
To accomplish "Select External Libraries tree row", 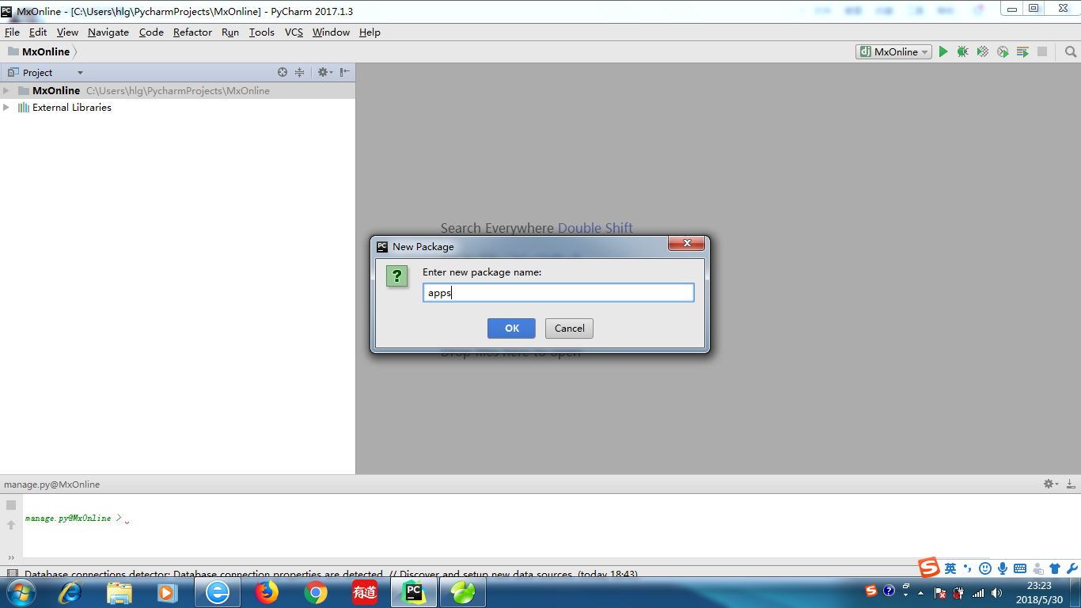I will [177, 107].
